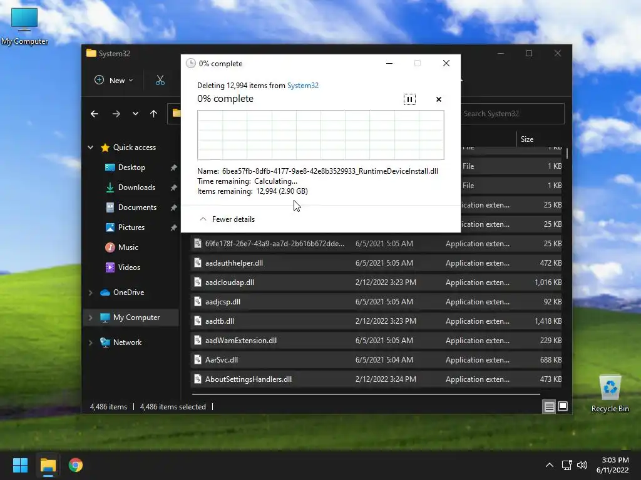Switch to details view layout icon
641x480 pixels.
[549, 406]
